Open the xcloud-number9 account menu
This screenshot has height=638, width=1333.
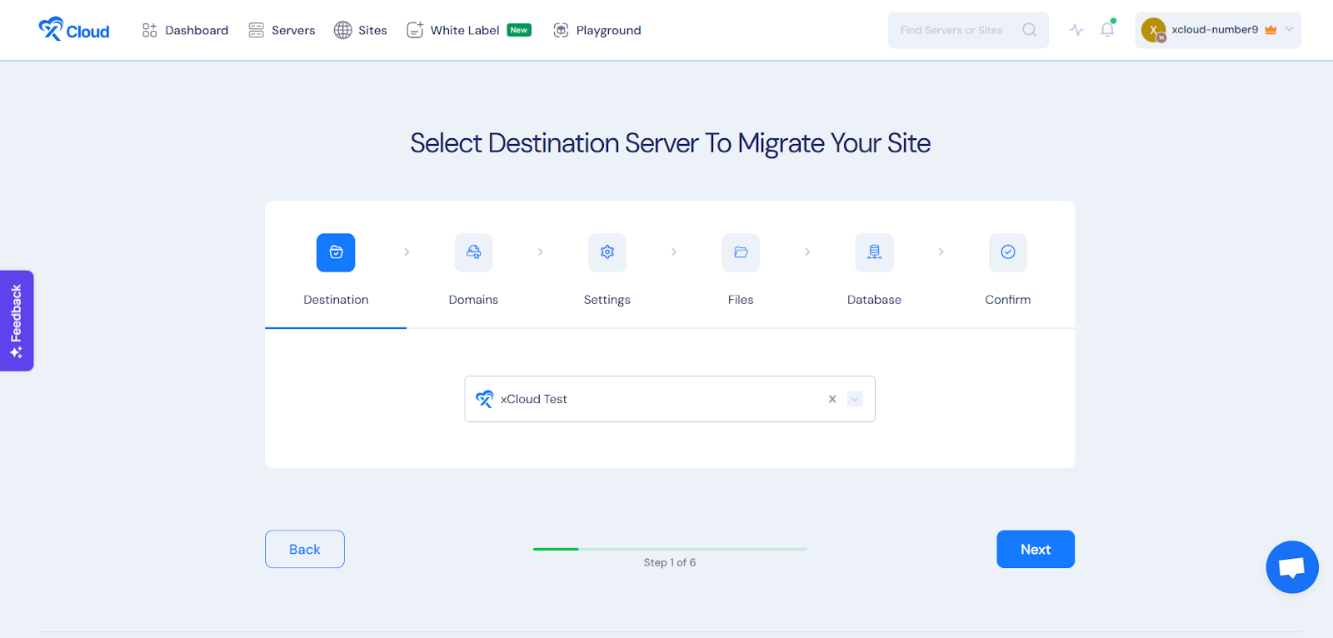pyautogui.click(x=1217, y=30)
